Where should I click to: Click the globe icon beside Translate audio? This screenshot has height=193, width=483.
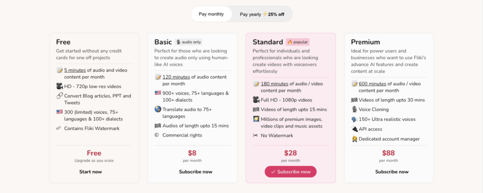pos(158,109)
